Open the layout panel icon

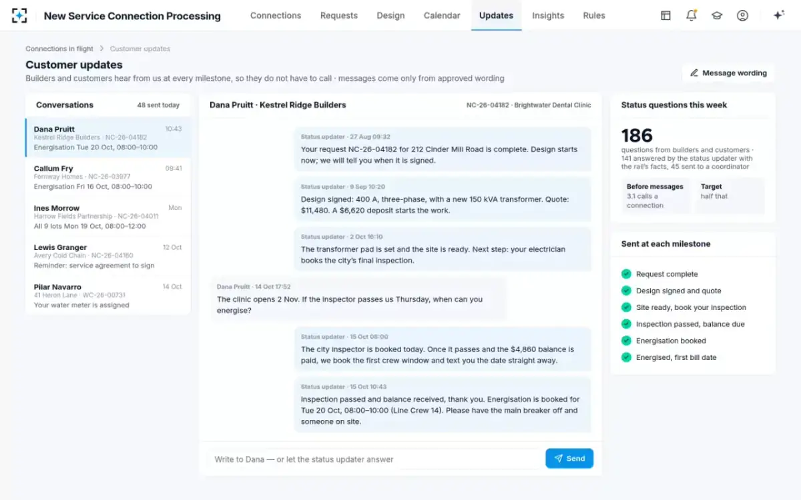[665, 15]
